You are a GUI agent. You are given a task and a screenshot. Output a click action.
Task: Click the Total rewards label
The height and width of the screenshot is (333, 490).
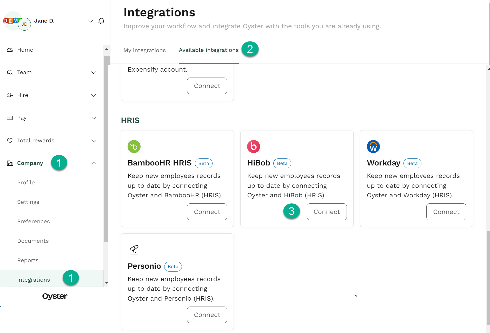tap(36, 141)
